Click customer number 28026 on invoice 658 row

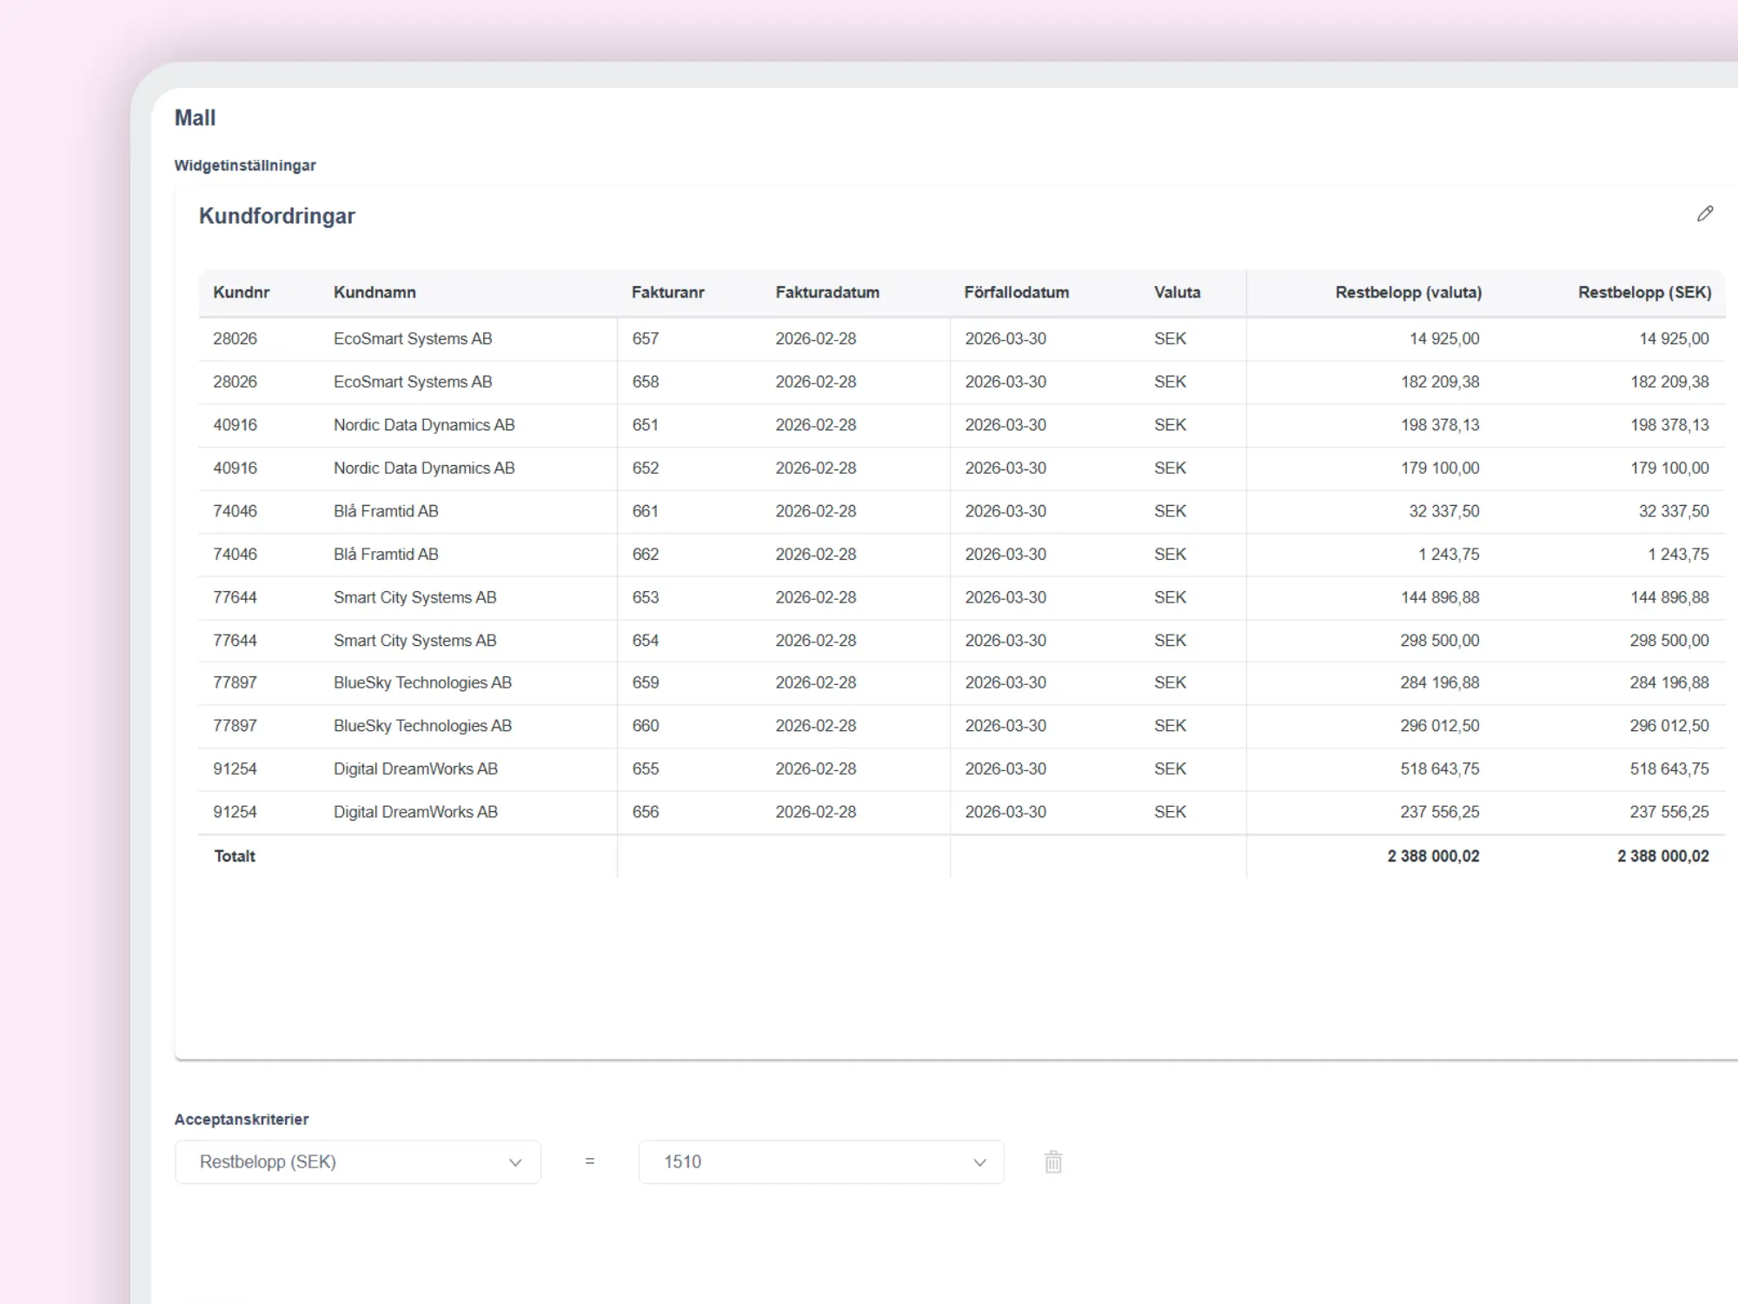(235, 382)
